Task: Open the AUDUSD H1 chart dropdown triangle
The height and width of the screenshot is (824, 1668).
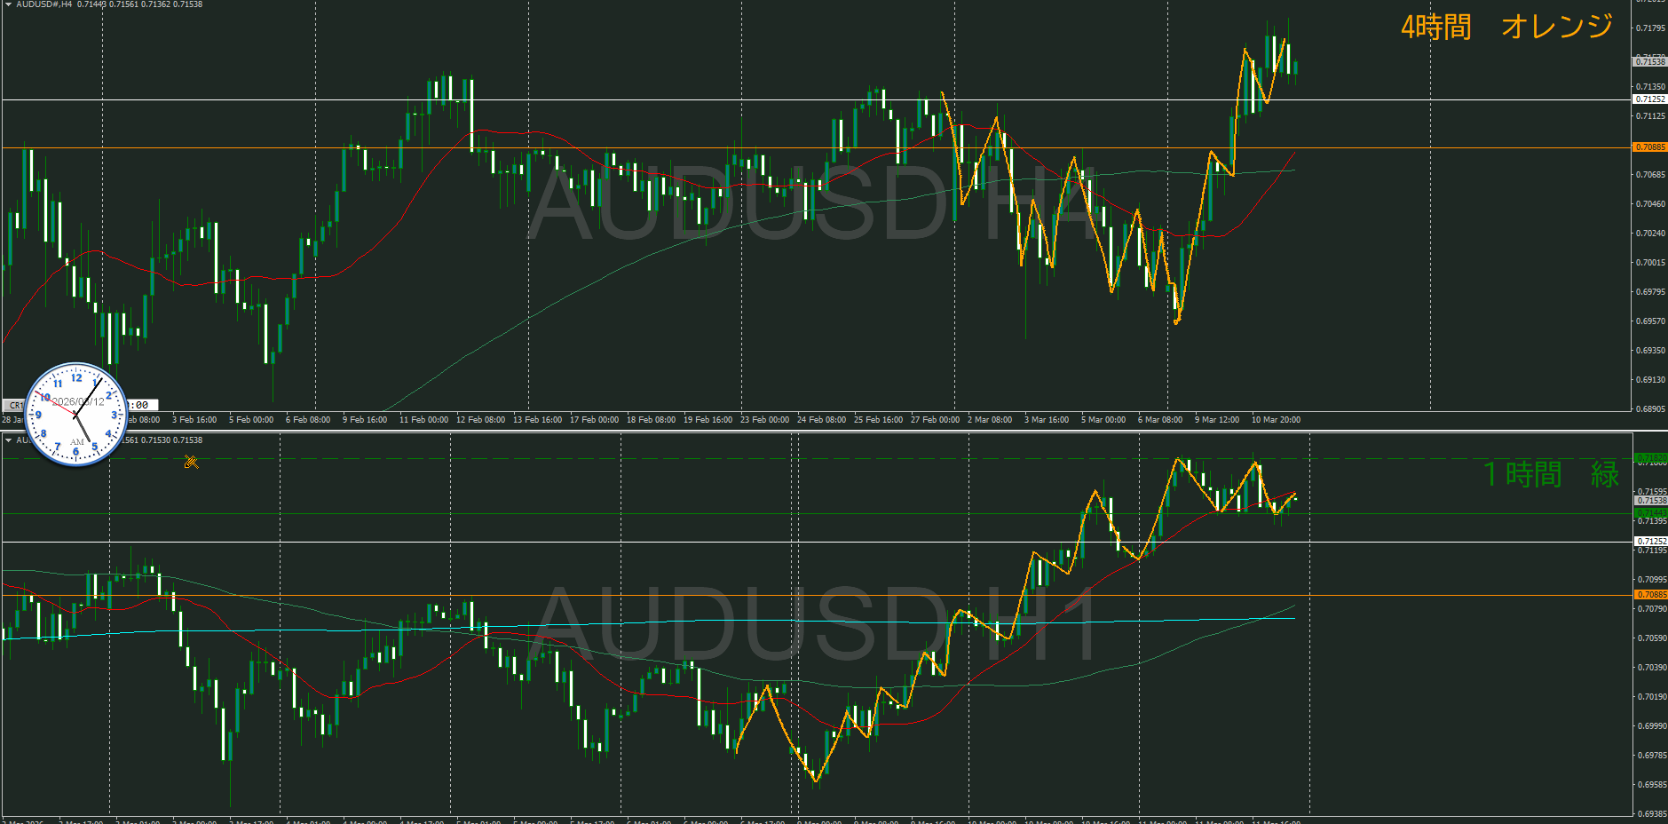Action: [8, 440]
